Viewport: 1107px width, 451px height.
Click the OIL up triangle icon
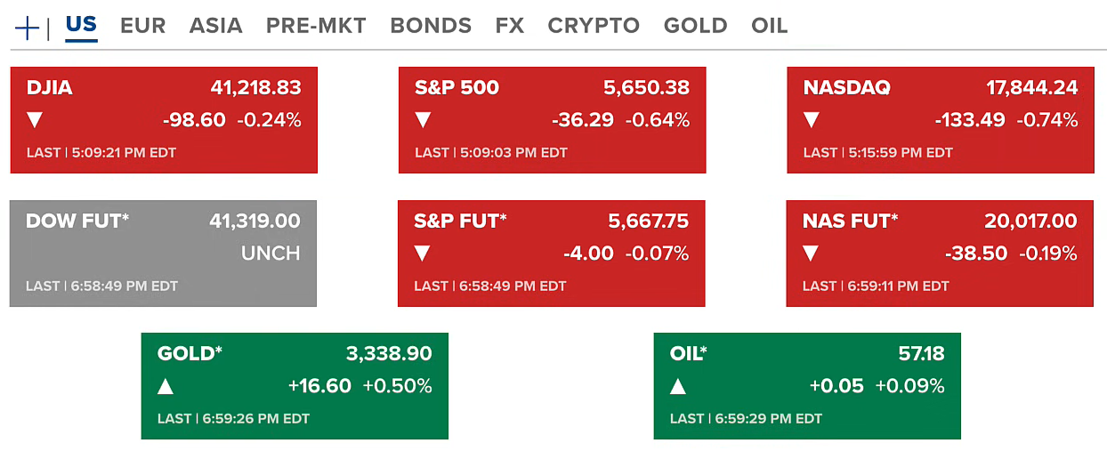coord(678,386)
